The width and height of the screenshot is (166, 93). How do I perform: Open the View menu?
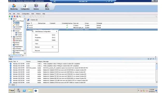tap(18, 14)
